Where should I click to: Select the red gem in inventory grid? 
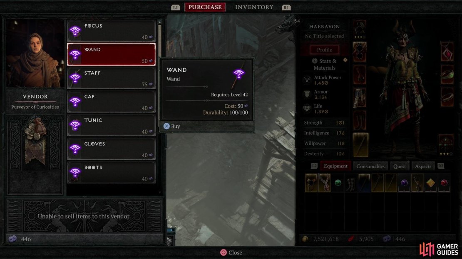(x=444, y=183)
